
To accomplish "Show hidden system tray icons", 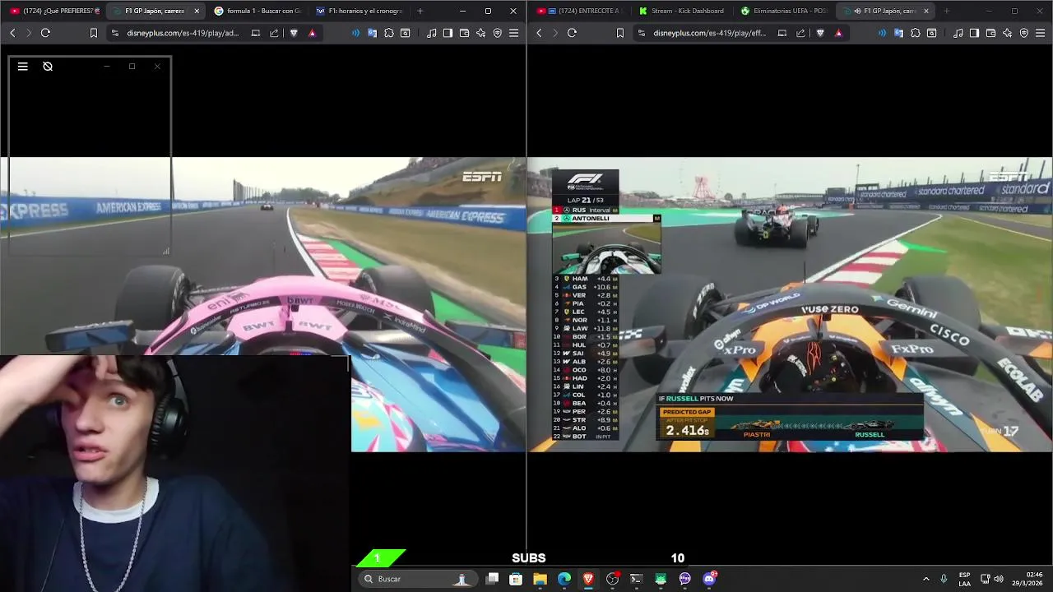I will 925,579.
